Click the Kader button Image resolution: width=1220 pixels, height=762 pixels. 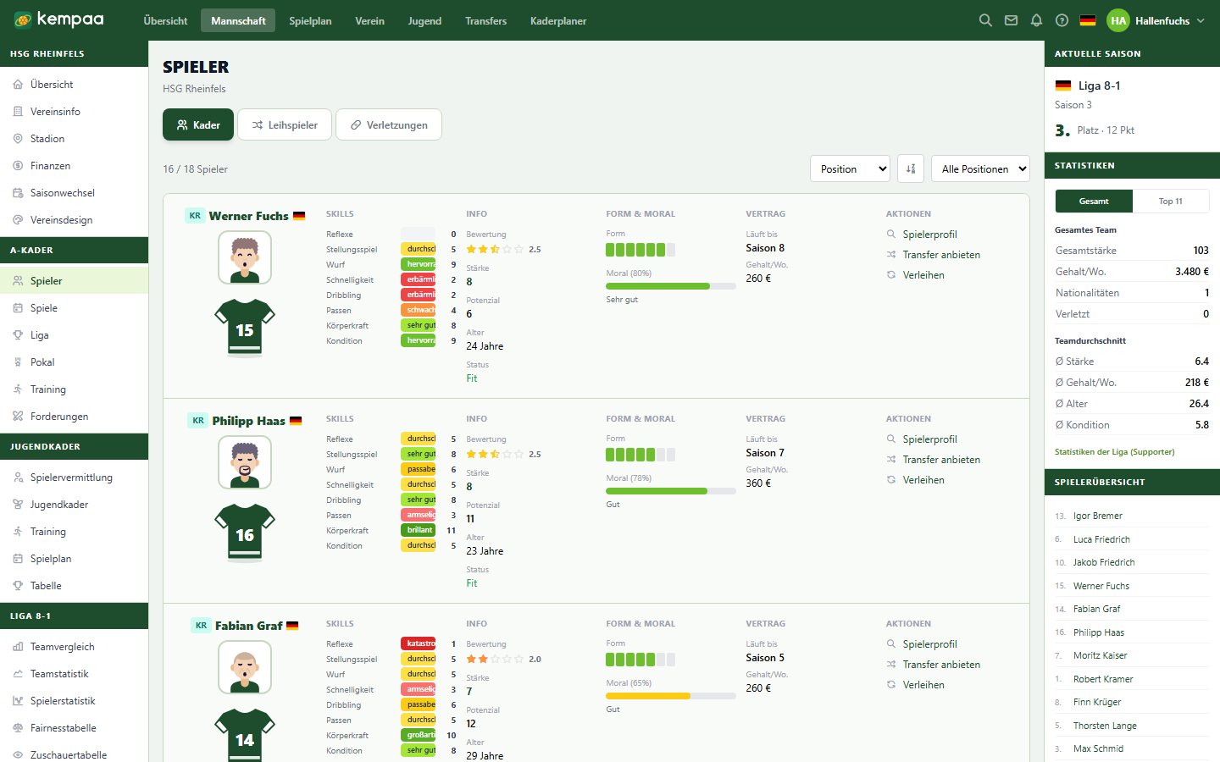[198, 124]
